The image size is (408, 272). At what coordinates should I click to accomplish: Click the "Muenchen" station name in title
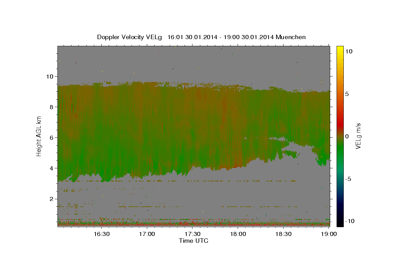291,37
